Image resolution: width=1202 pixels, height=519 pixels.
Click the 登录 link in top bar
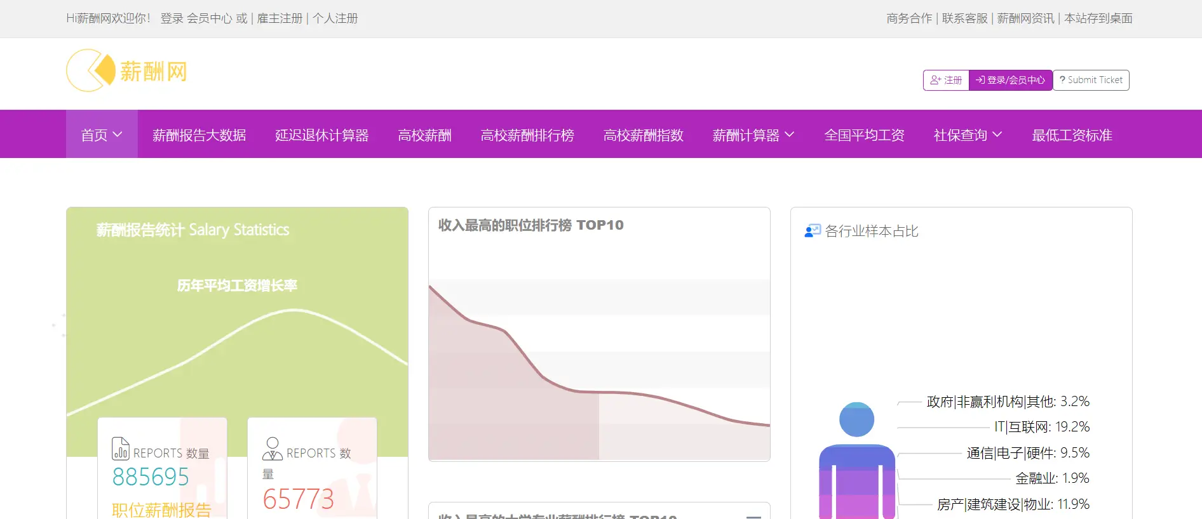point(172,18)
